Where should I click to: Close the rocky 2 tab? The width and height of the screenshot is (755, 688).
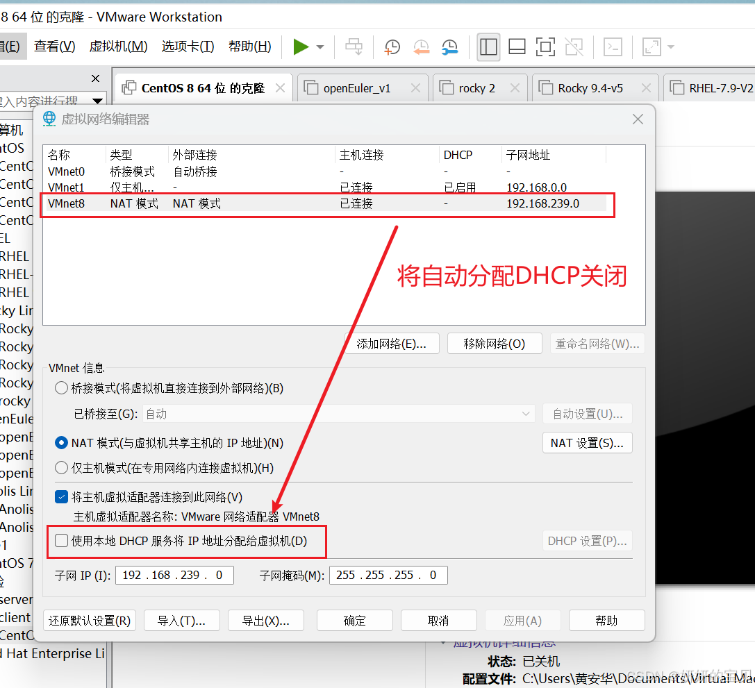coord(515,88)
